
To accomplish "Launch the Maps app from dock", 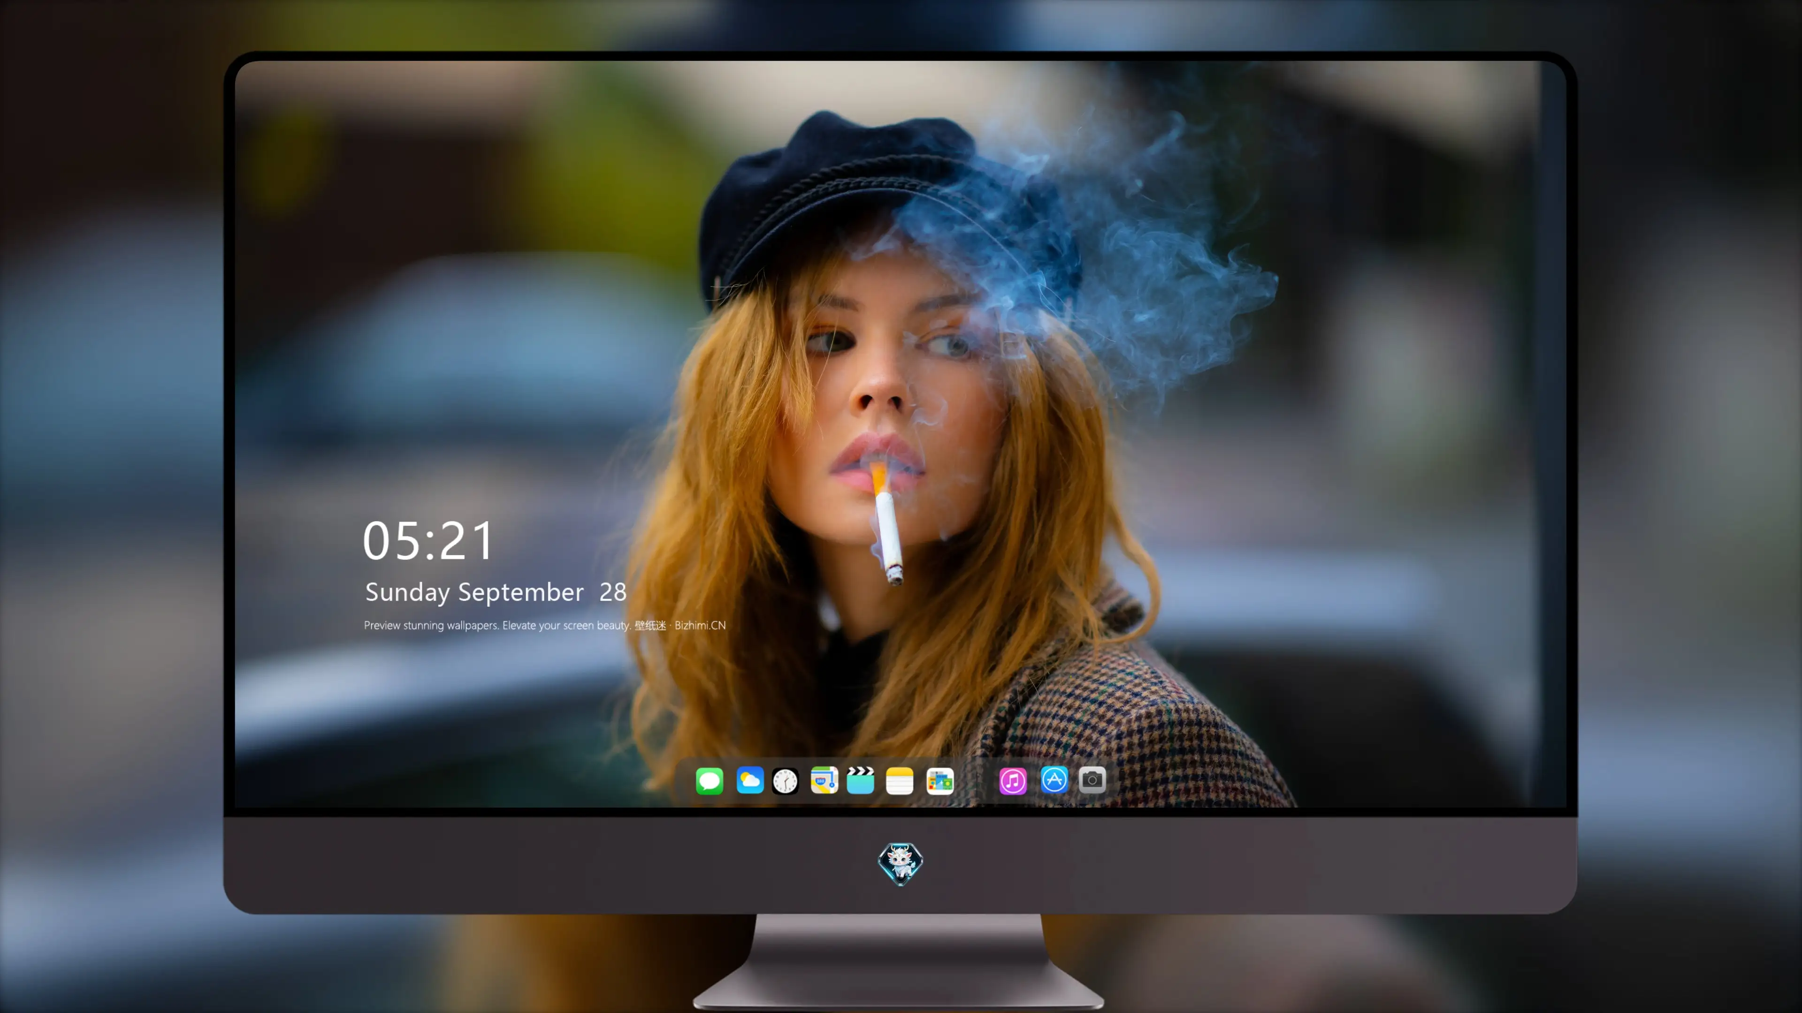I will [x=824, y=780].
